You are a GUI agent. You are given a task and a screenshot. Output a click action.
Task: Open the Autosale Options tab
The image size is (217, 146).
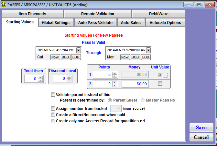pyautogui.click(x=165, y=22)
